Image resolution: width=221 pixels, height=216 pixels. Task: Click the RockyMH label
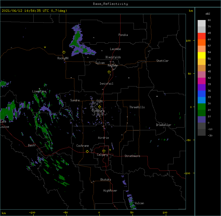63,58
